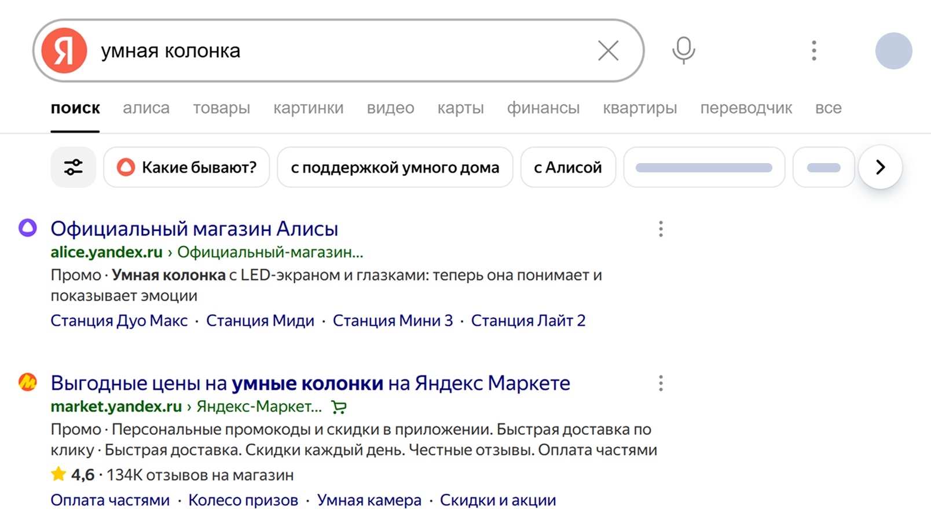
Task: Click the Alice assistant icon beside the first result
Action: [x=26, y=228]
